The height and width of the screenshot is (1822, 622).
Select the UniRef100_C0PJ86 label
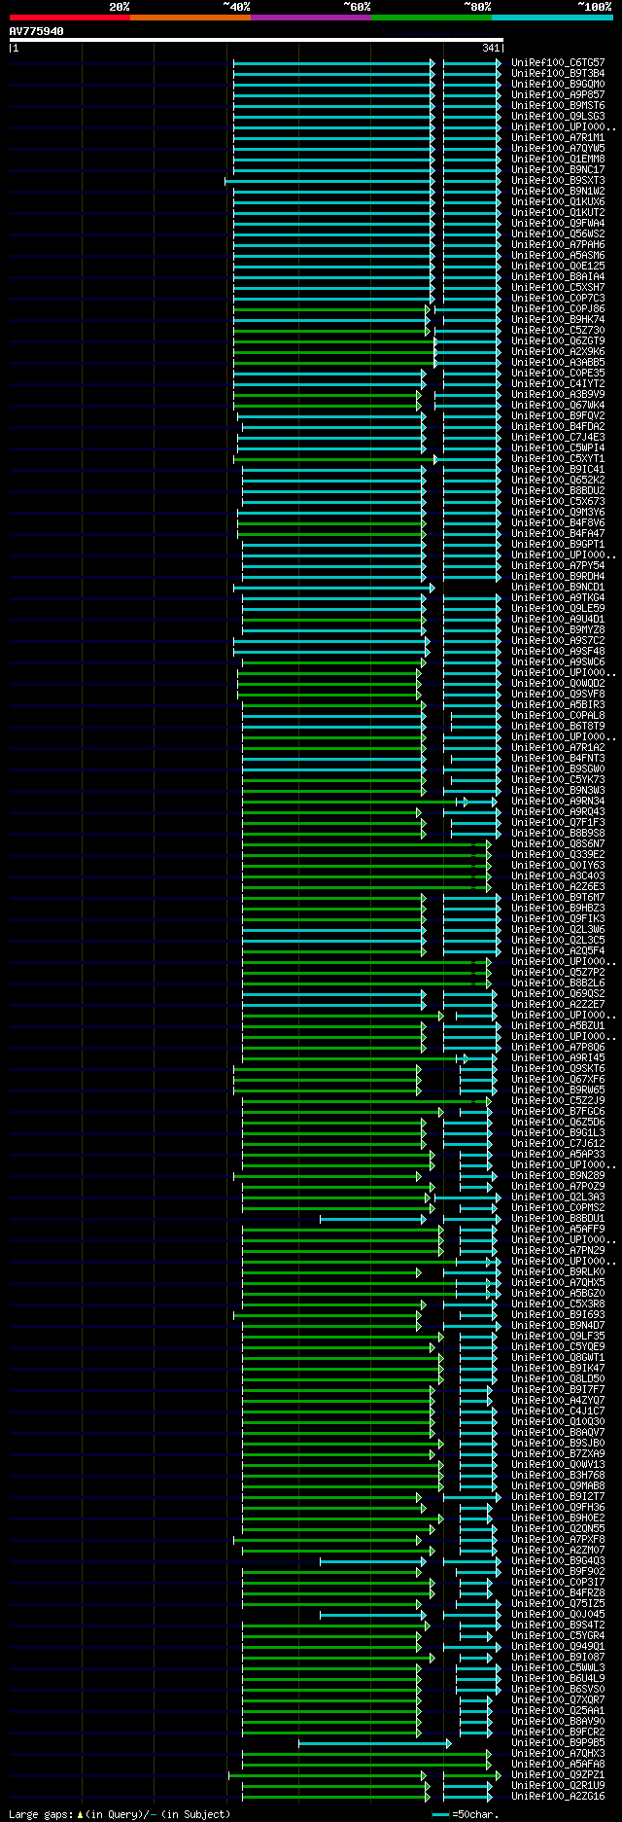[x=558, y=308]
